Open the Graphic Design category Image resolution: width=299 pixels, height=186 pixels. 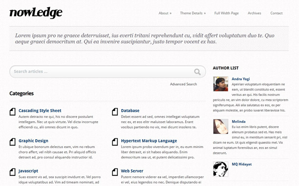tap(33, 141)
